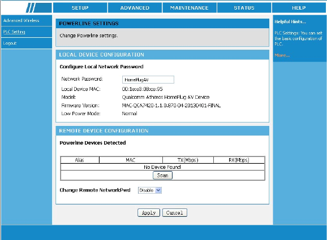
Task: Open the More... helpful hints link
Action: coord(282,55)
